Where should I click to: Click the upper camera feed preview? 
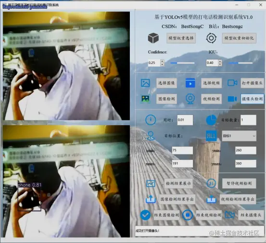(x=66, y=66)
